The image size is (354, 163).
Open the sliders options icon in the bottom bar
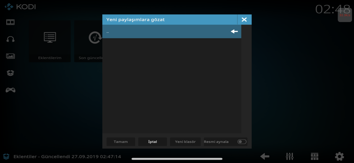(289, 156)
